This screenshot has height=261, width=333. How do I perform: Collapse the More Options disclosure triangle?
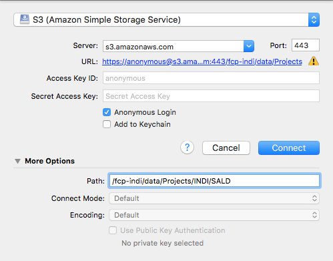point(17,161)
